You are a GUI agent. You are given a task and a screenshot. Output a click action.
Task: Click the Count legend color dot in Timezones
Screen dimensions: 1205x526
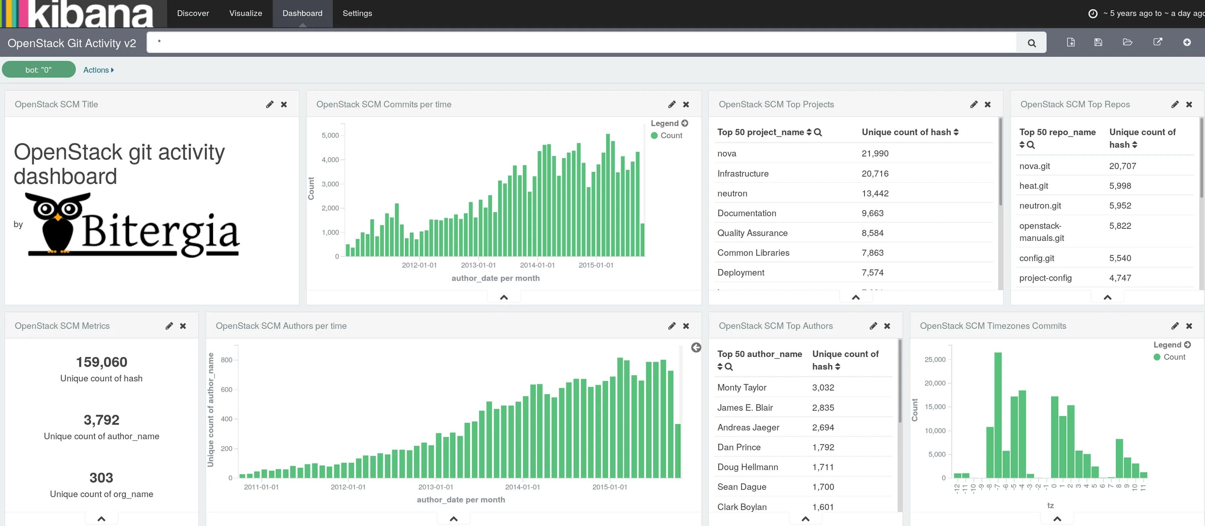[1157, 357]
